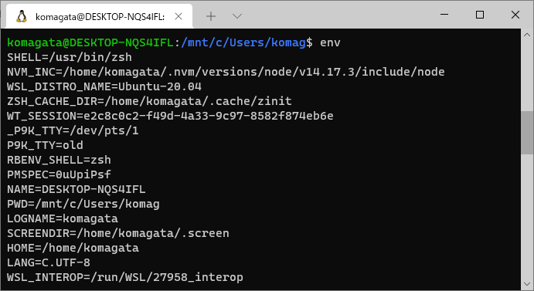The image size is (534, 291).
Task: Click the scrollbar track below the thumb
Action: (x=527, y=216)
